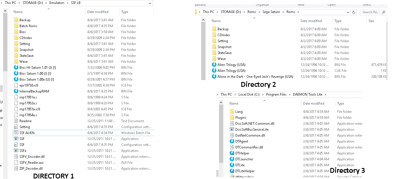This screenshot has width=408, height=179.
Task: Click the Bios Saturn 1.00 (J) disc image icon
Action: (16, 74)
